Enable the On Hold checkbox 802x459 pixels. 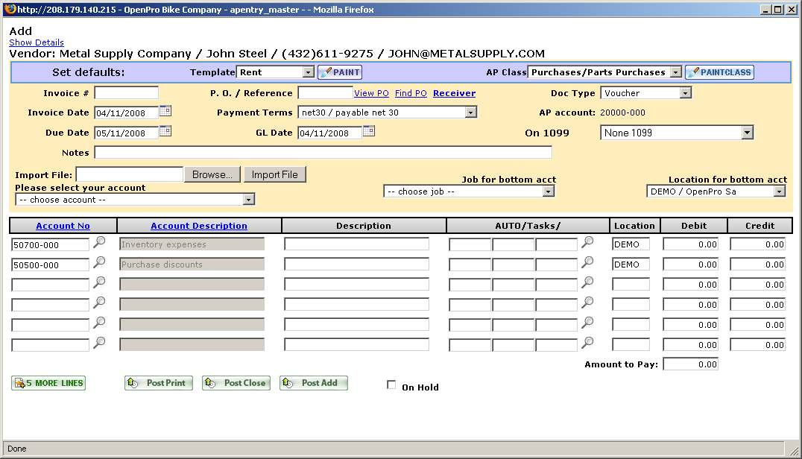point(391,385)
